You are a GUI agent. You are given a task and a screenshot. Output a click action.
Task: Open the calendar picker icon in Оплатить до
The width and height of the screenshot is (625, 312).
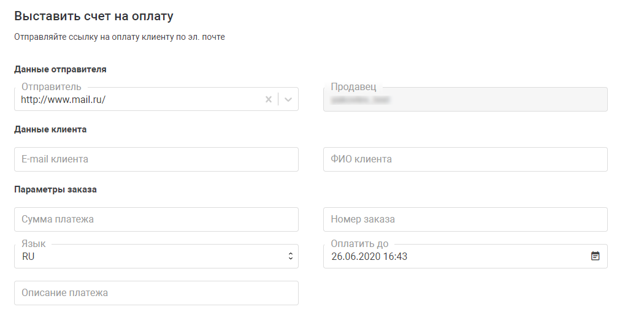595,256
